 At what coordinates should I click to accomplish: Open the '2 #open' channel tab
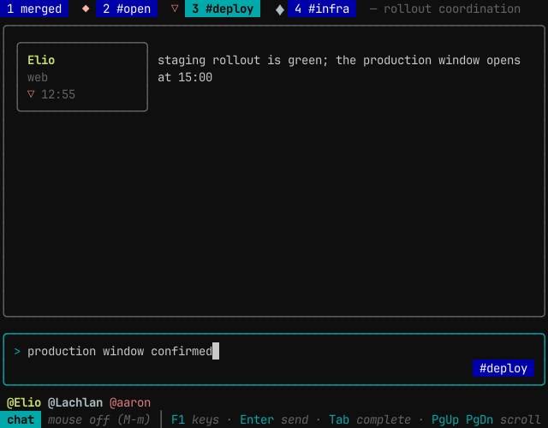point(127,9)
